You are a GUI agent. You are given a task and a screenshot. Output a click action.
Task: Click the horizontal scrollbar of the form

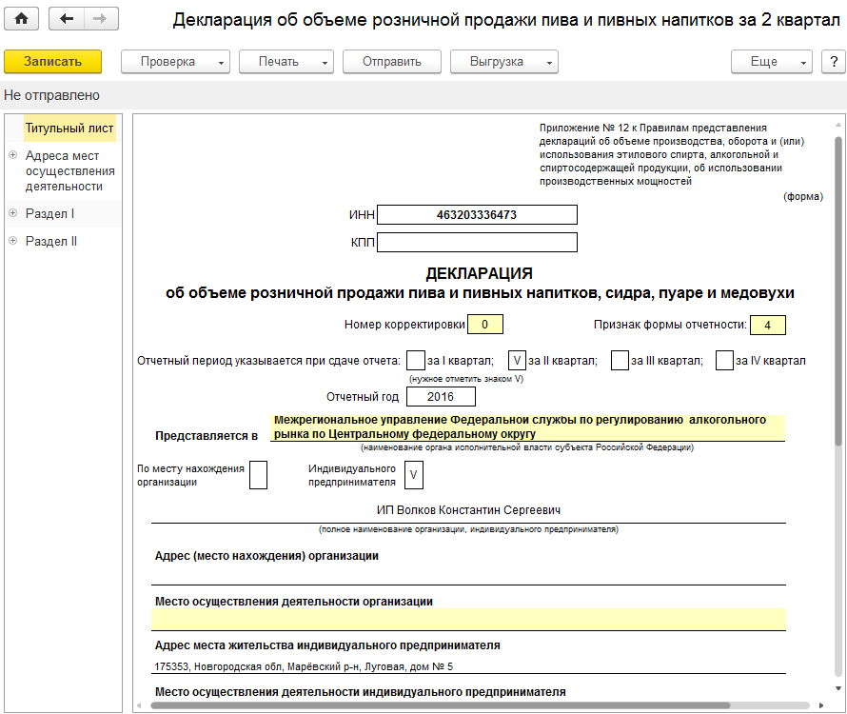pos(441,705)
